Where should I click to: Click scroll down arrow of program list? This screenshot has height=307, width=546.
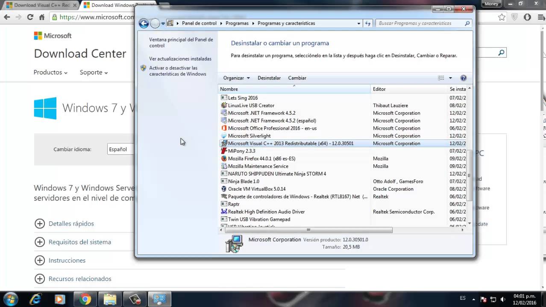click(x=470, y=223)
